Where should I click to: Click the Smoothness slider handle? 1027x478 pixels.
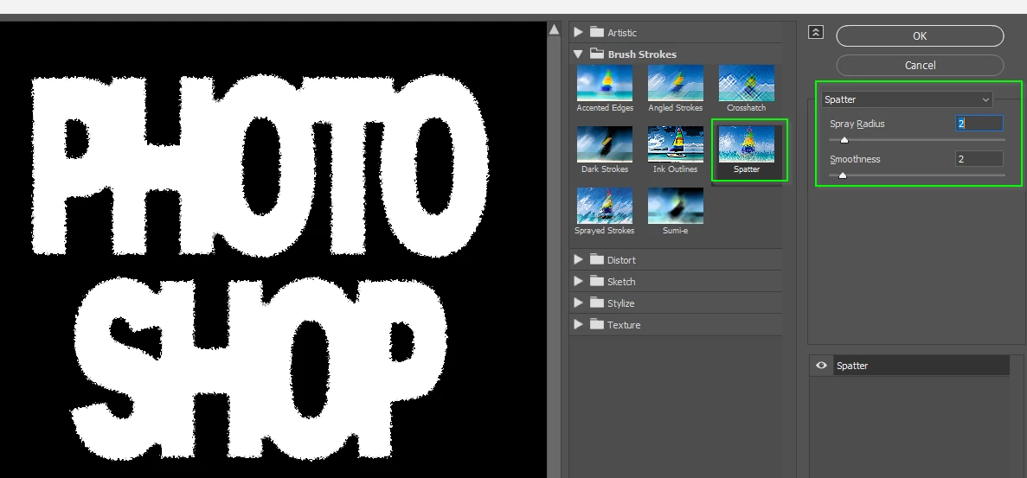coord(843,175)
